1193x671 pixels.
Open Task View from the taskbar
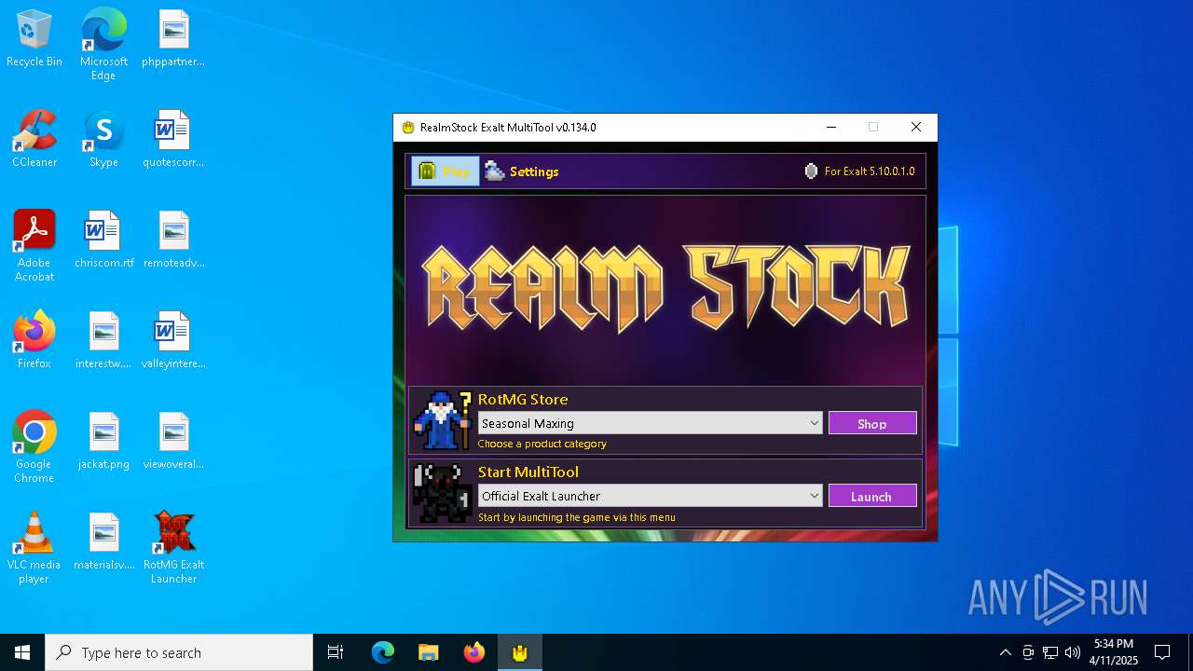336,652
